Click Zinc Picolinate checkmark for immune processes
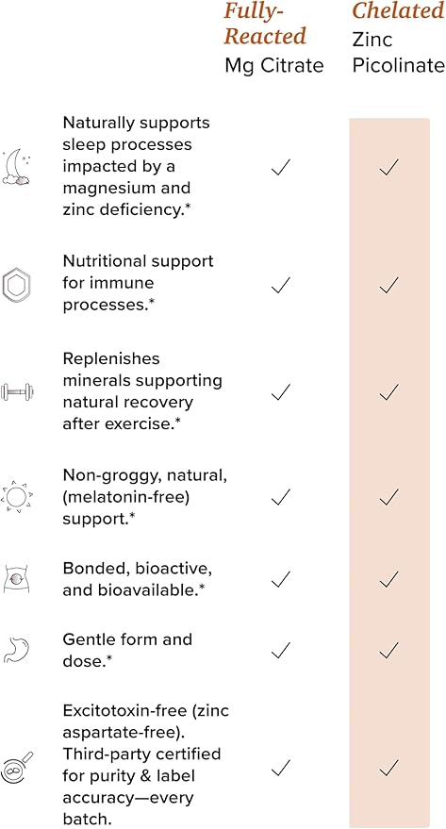The image size is (446, 829). 388,285
